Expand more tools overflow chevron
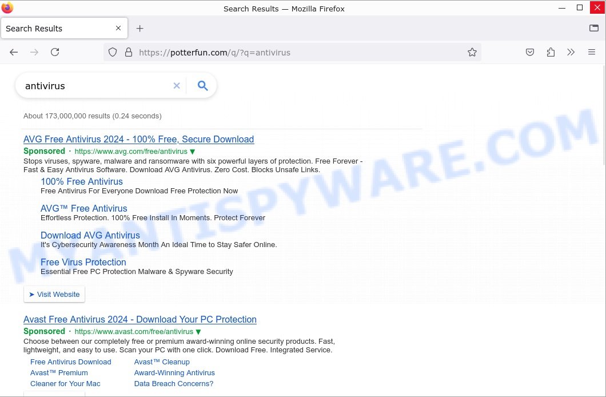Image resolution: width=606 pixels, height=397 pixels. [x=571, y=52]
